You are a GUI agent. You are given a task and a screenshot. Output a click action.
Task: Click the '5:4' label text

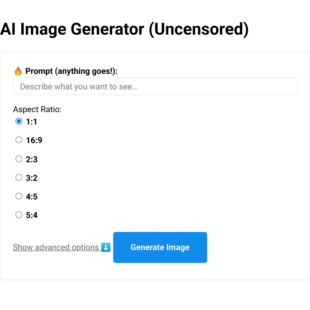tap(32, 215)
